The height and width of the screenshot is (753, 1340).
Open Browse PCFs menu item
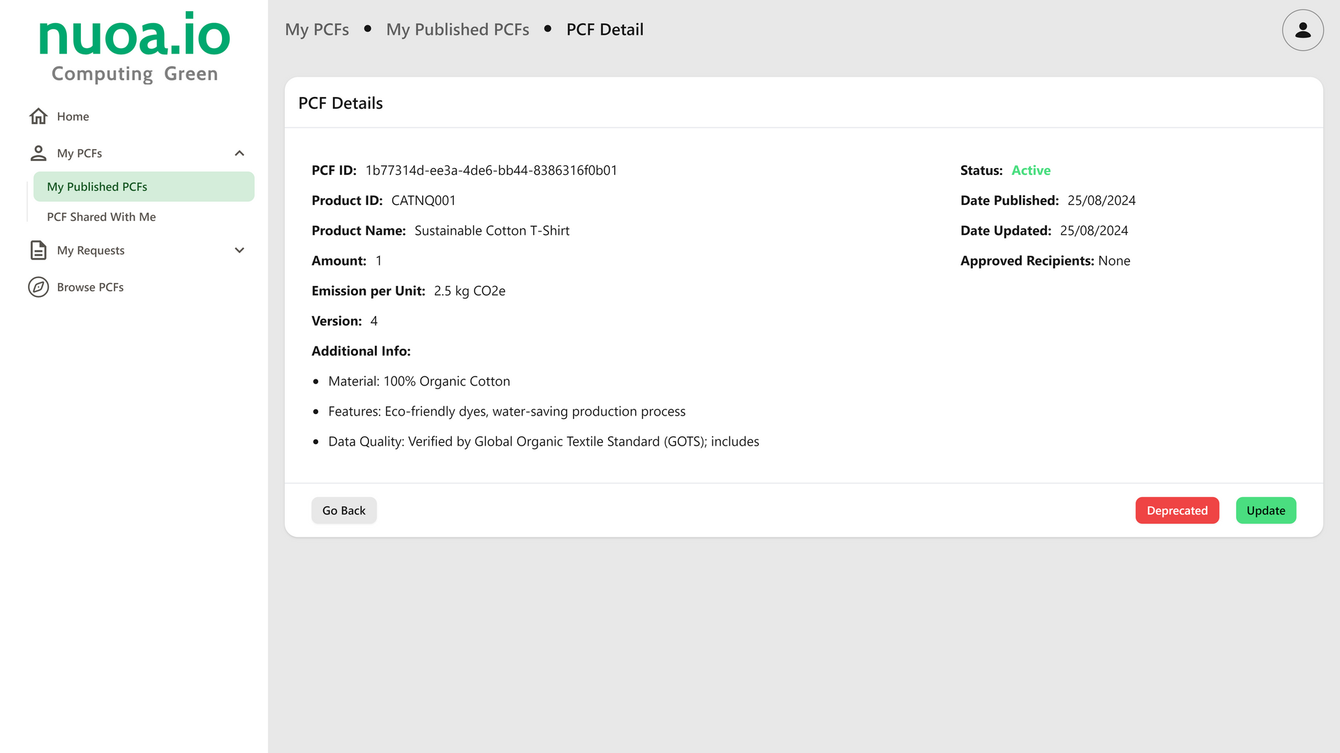(90, 287)
